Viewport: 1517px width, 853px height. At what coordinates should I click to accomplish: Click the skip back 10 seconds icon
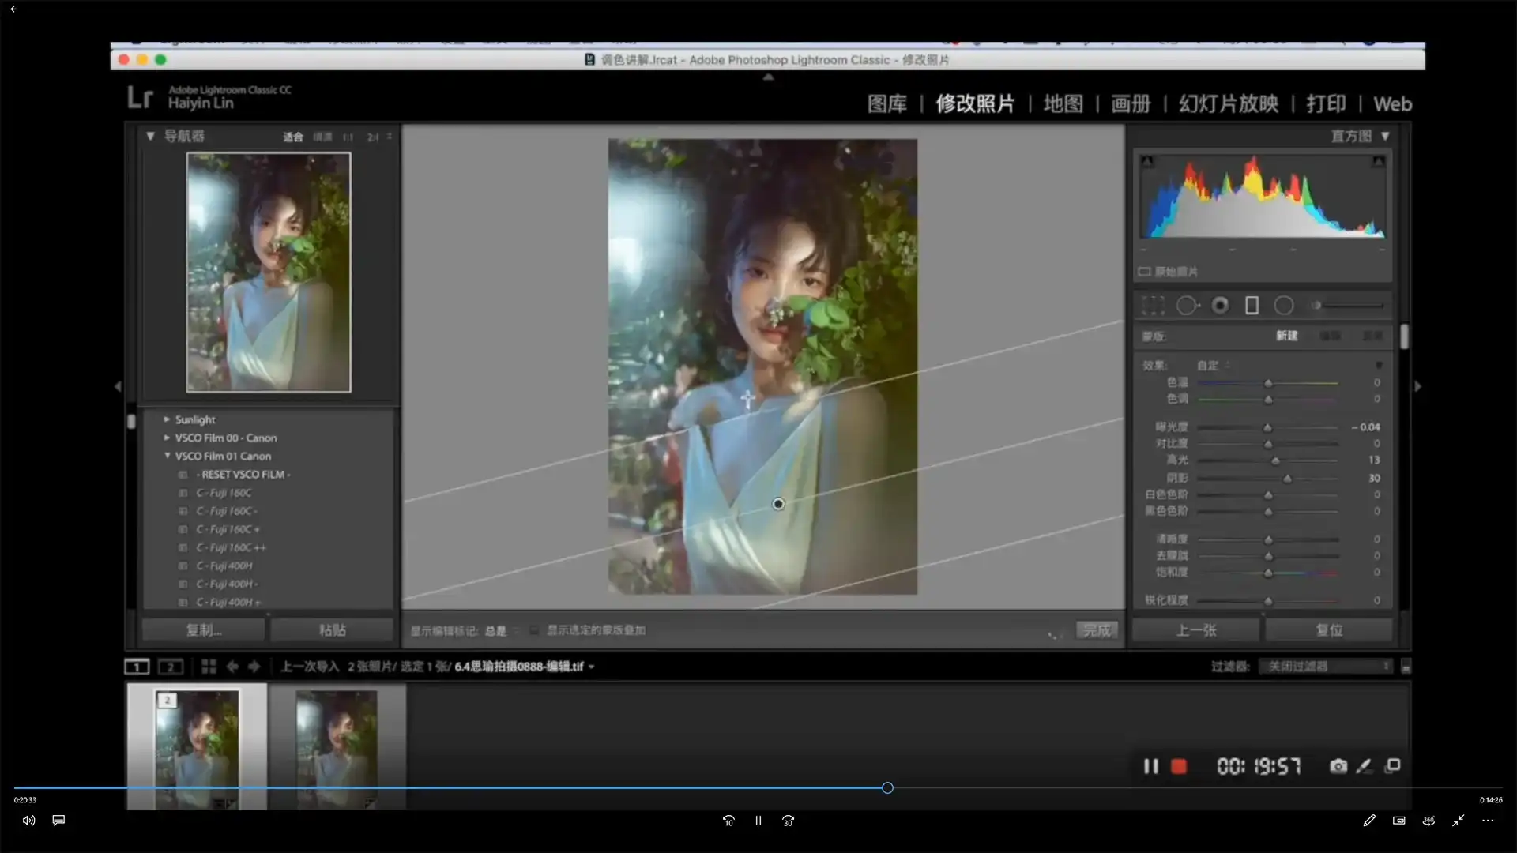[728, 821]
